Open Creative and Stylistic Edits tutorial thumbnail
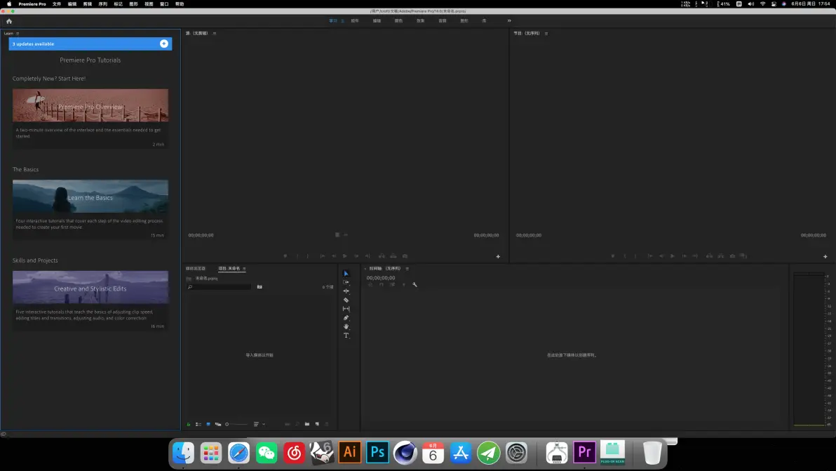This screenshot has height=471, width=836. click(x=90, y=288)
